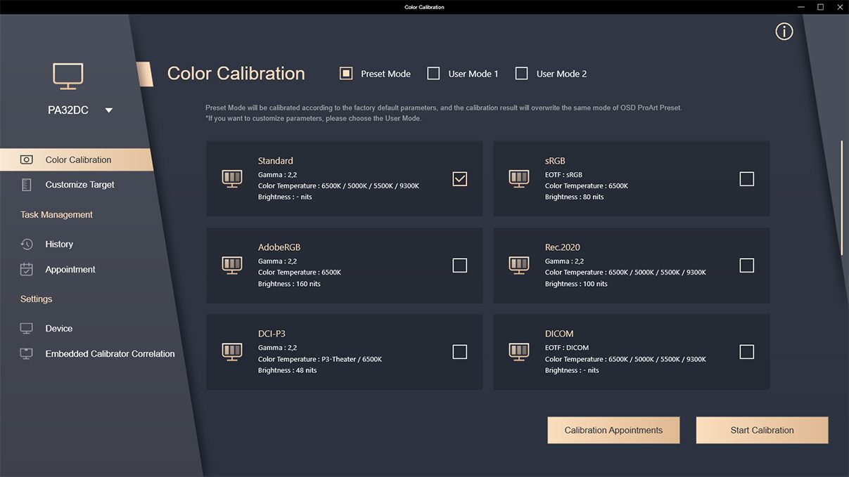Check the DICOM preset checkbox

(747, 352)
